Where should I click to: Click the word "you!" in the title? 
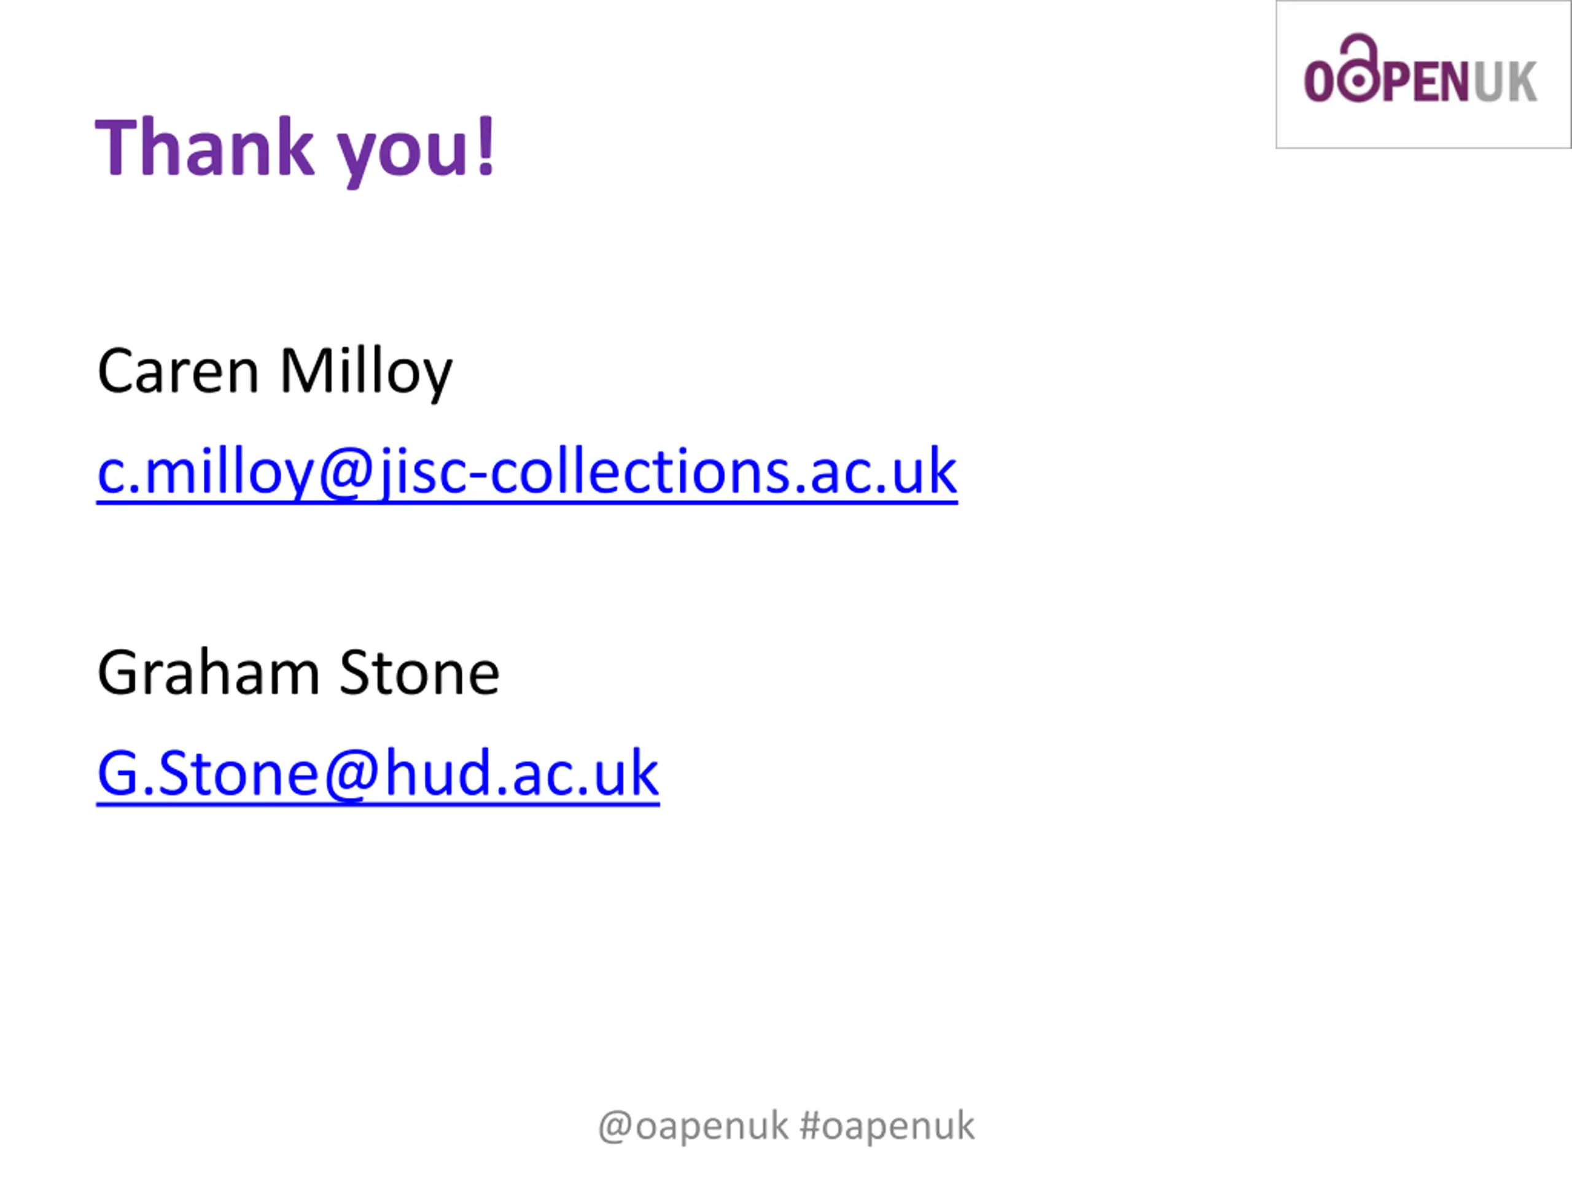coord(416,150)
